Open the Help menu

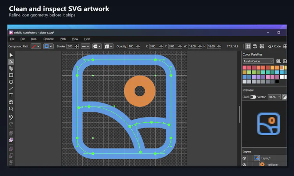[87, 39]
